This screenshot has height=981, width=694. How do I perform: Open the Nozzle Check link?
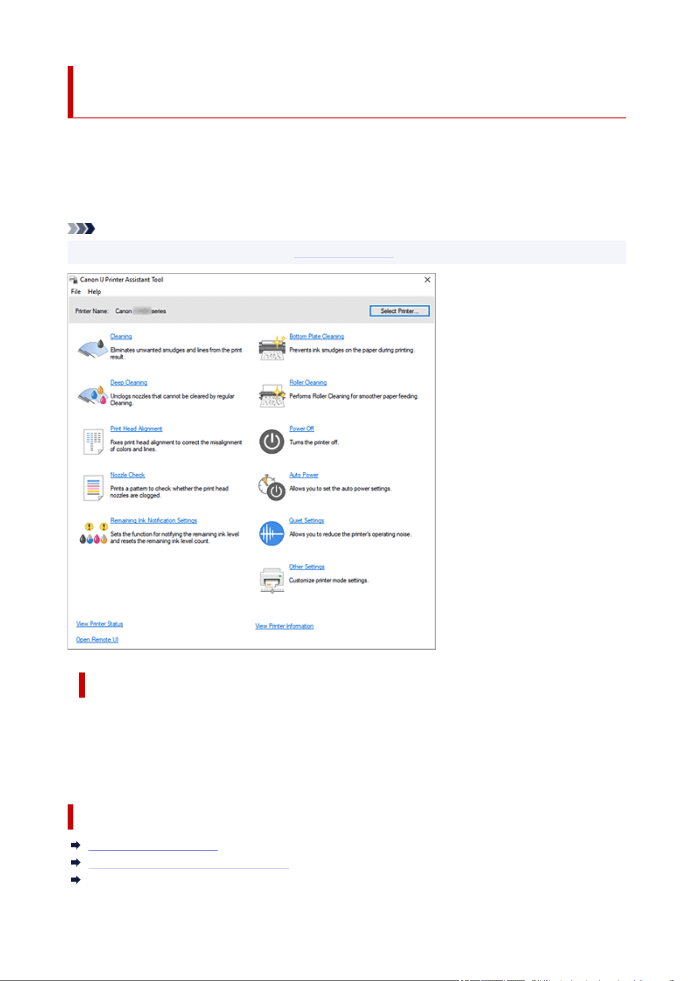click(x=127, y=475)
